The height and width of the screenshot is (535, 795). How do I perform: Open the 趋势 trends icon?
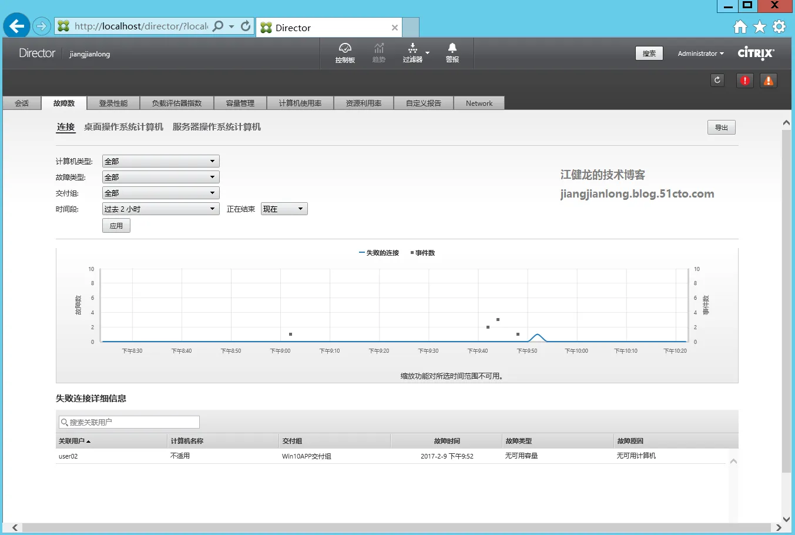click(x=379, y=53)
